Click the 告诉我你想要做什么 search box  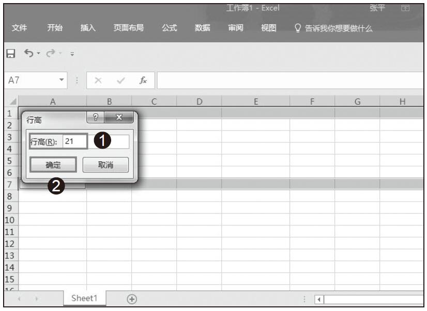pos(338,28)
